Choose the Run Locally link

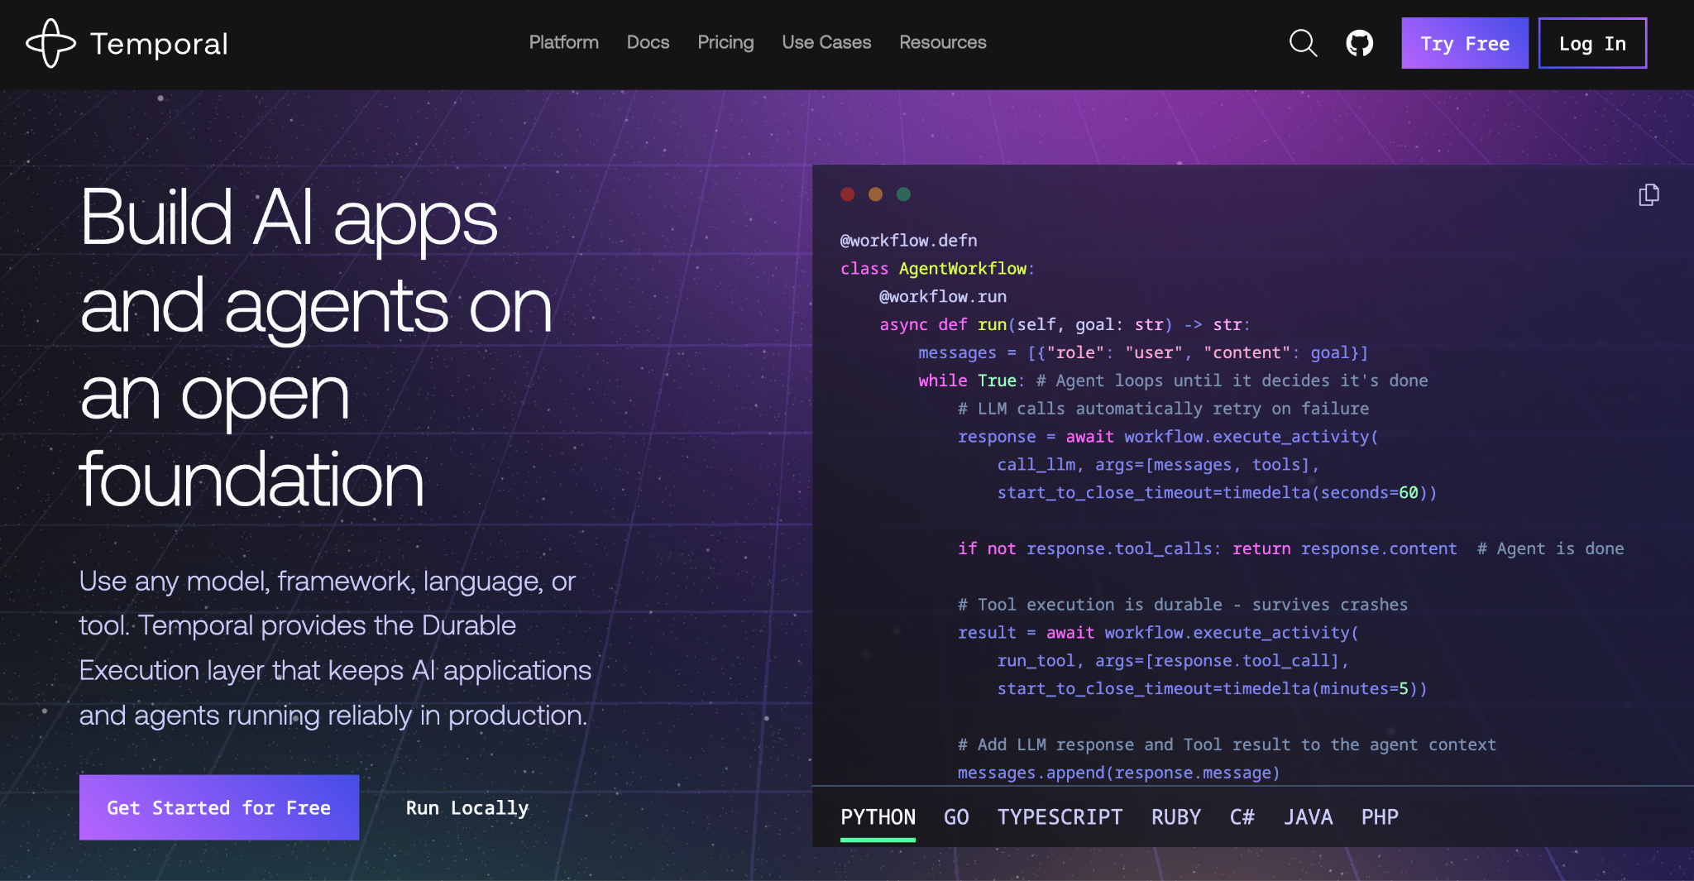point(467,808)
